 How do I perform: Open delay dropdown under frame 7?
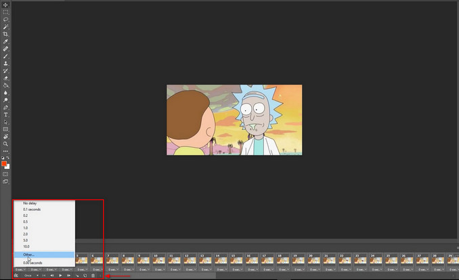click(x=112, y=269)
